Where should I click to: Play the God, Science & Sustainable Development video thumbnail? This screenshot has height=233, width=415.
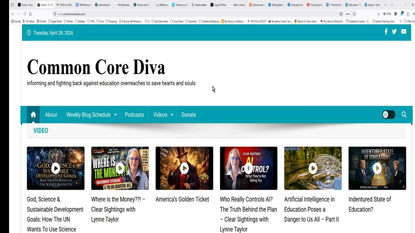pos(55,168)
